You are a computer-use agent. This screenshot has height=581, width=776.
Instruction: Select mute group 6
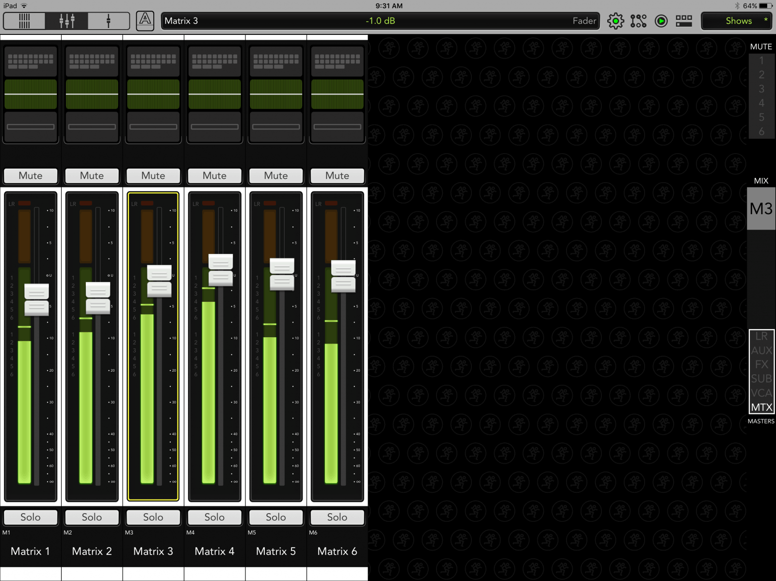(x=761, y=131)
